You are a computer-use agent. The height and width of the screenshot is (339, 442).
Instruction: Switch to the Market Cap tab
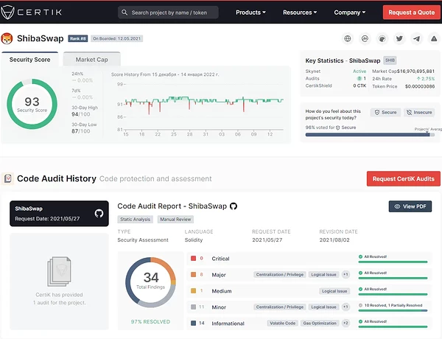tap(92, 59)
